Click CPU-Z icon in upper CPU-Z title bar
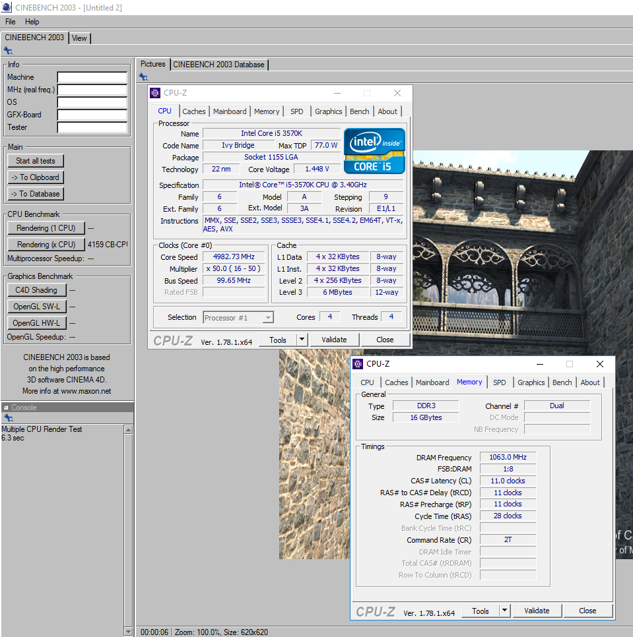The width and height of the screenshot is (633, 637). click(x=155, y=93)
